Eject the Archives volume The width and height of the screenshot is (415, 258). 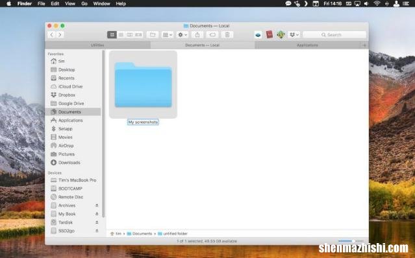point(97,205)
